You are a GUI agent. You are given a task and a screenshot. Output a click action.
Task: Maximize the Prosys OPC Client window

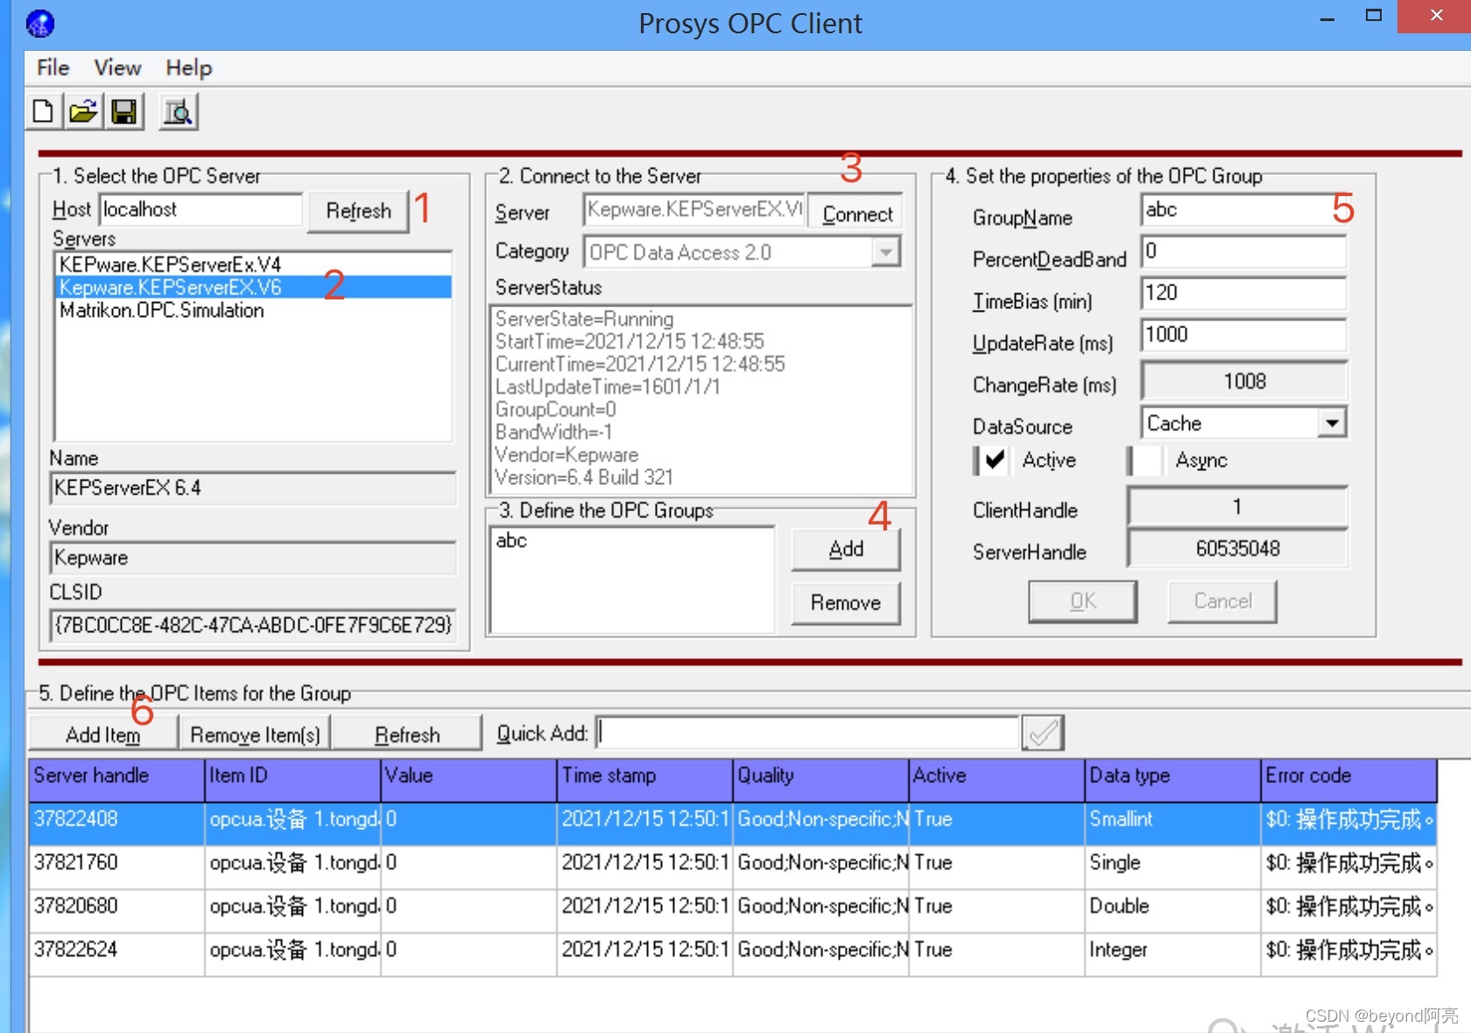pyautogui.click(x=1374, y=16)
